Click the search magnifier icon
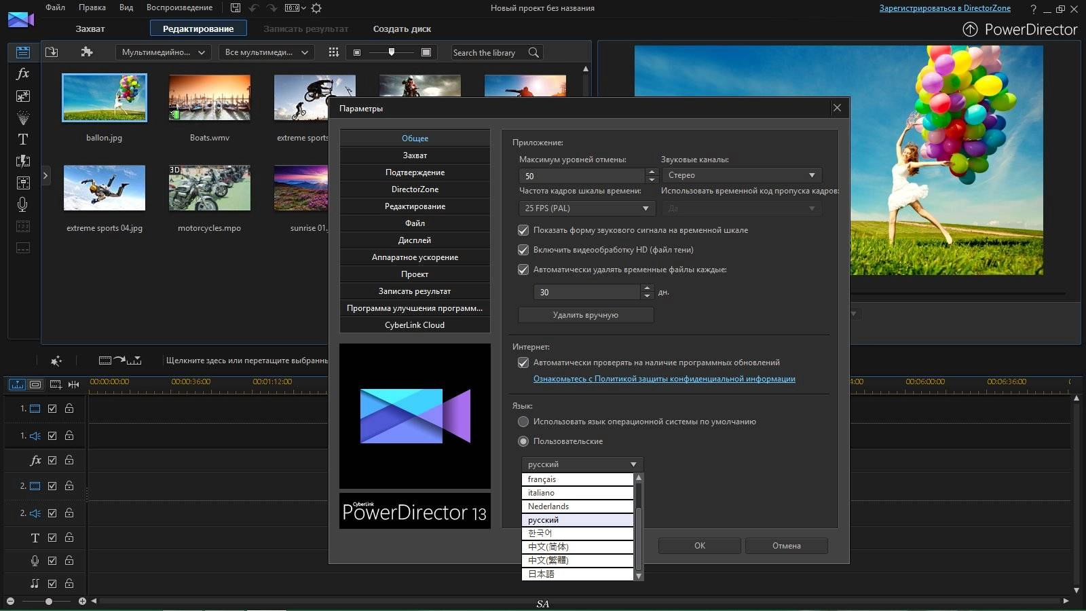This screenshot has width=1086, height=611. tap(533, 52)
